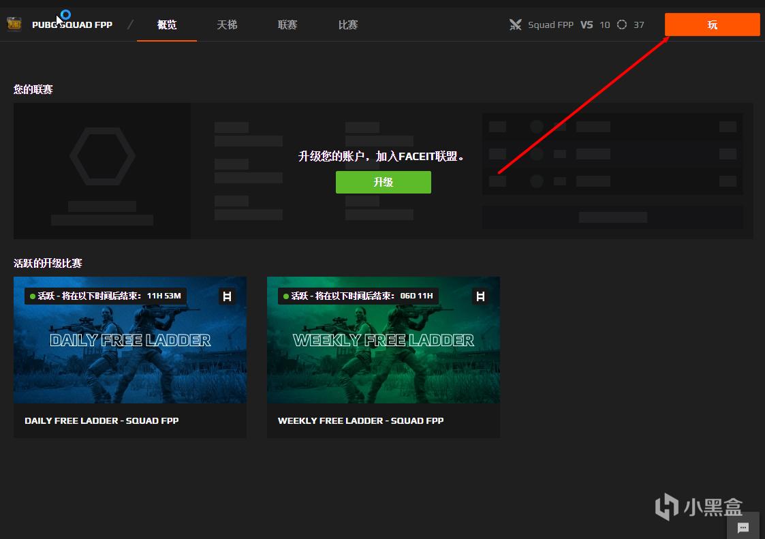This screenshot has width=765, height=539.
Task: Click FACEIT logo on Weekly Free Ladder card
Action: [x=480, y=296]
